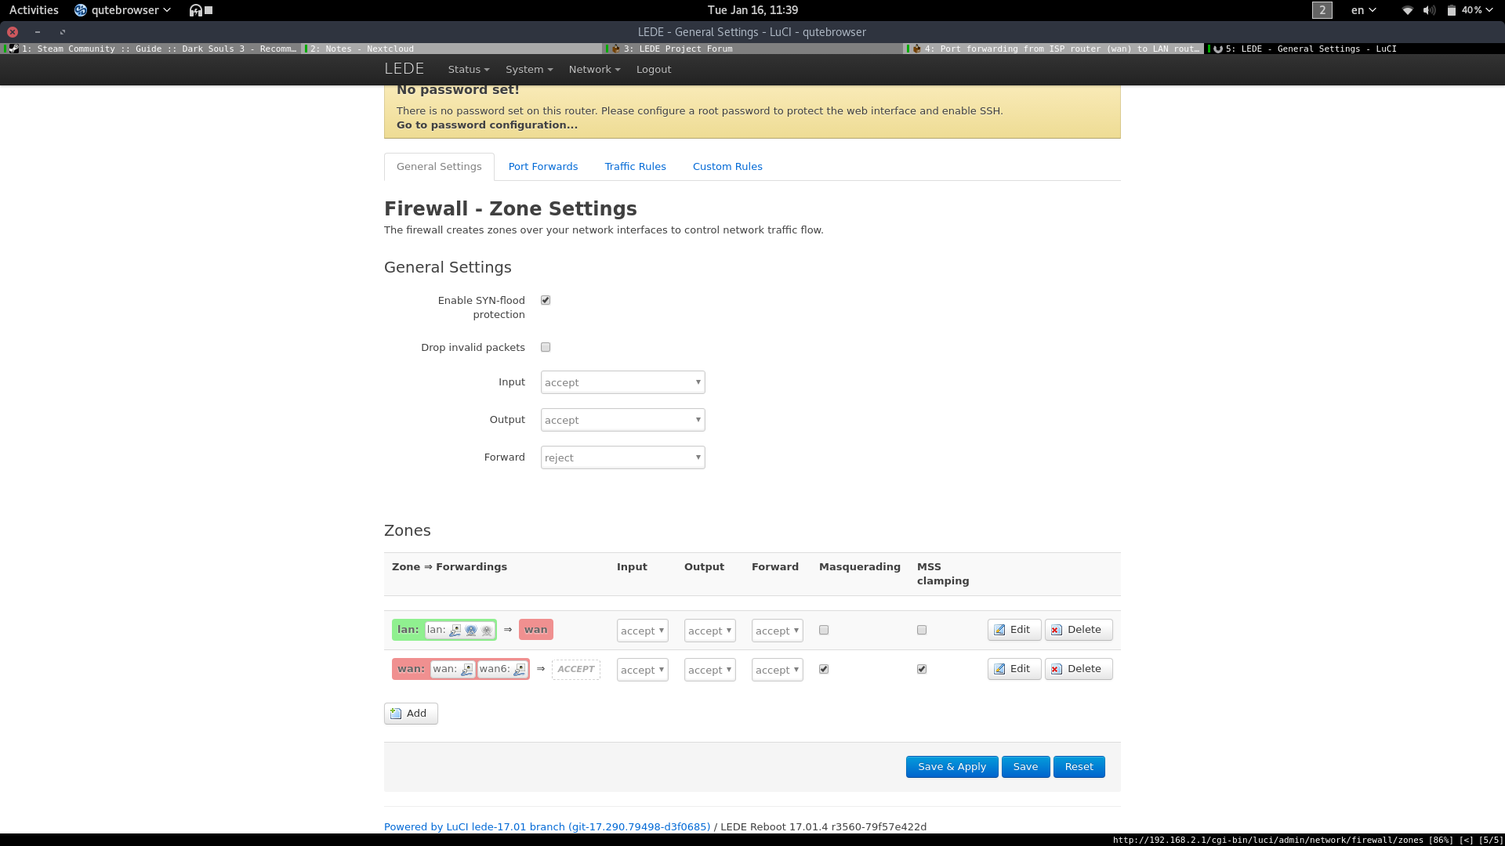Screen dimensions: 1505x846
Task: Switch to the Port Forwards tab
Action: tap(543, 166)
